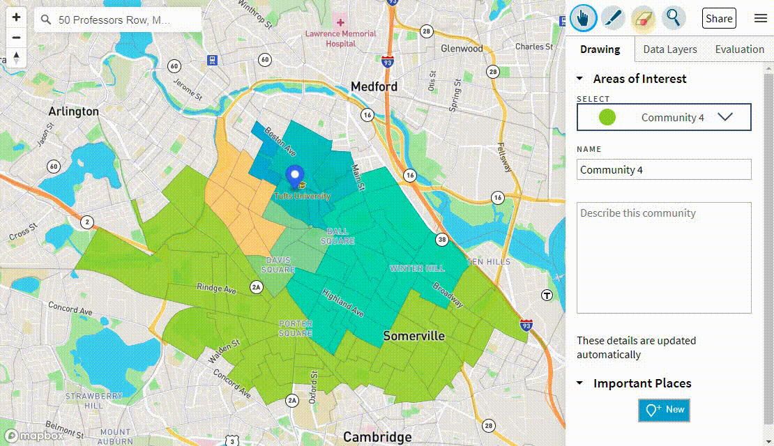Open the hamburger menu
This screenshot has width=774, height=446.
point(760,18)
